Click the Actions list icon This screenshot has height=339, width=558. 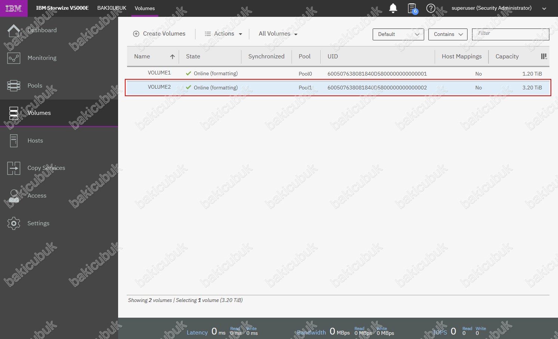[x=208, y=34]
